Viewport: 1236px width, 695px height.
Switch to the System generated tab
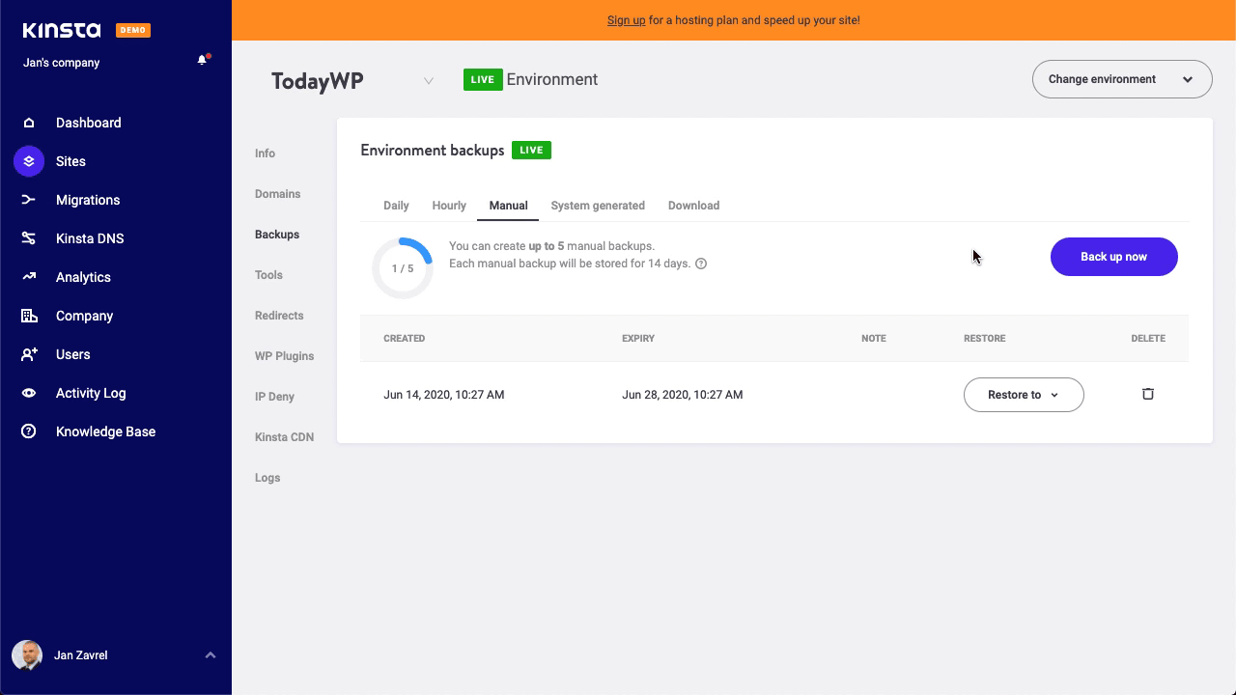pyautogui.click(x=598, y=206)
